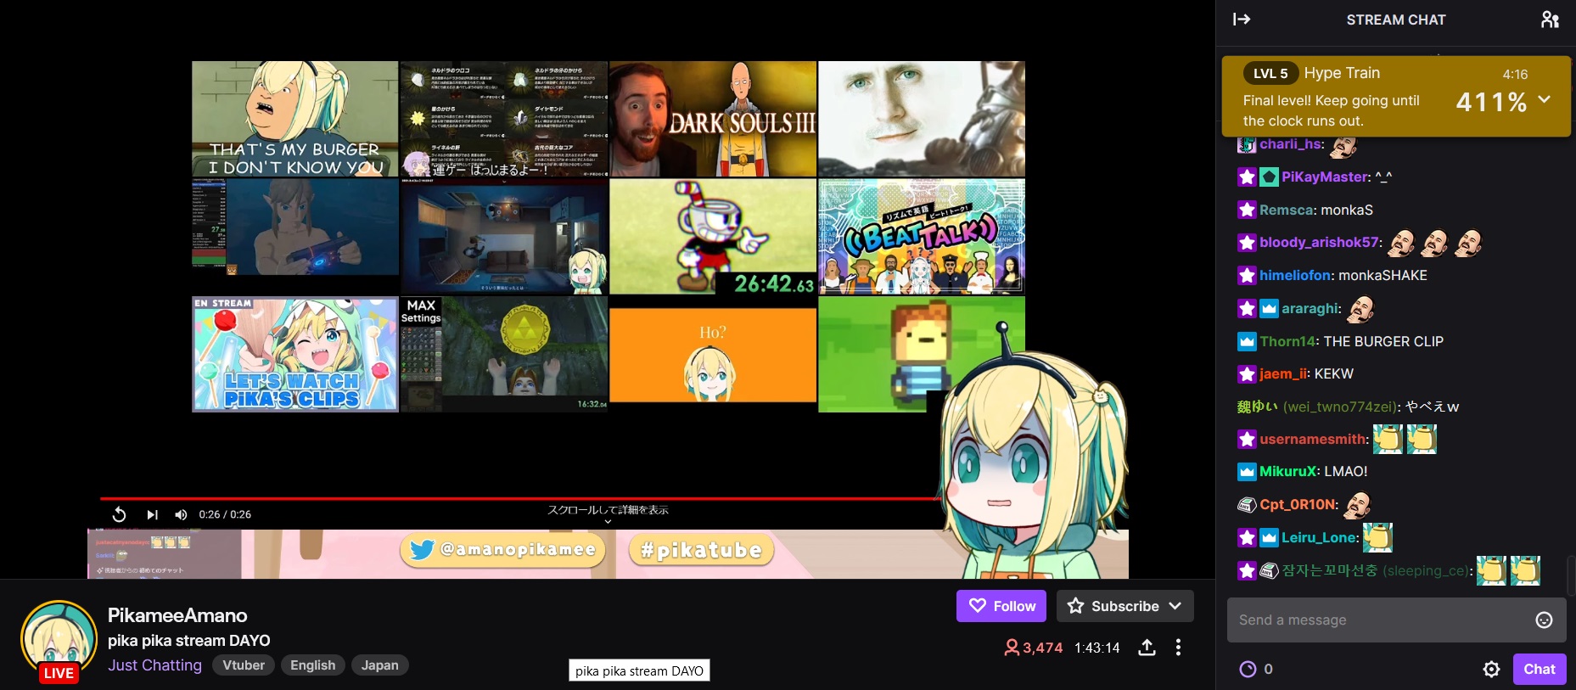Open the Beat Talk video thumbnail

[922, 237]
